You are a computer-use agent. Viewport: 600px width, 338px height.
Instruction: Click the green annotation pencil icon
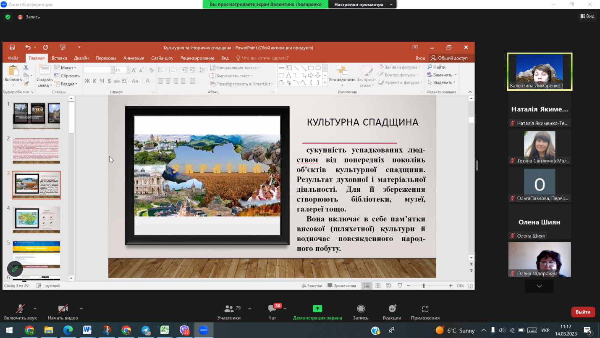point(15,268)
